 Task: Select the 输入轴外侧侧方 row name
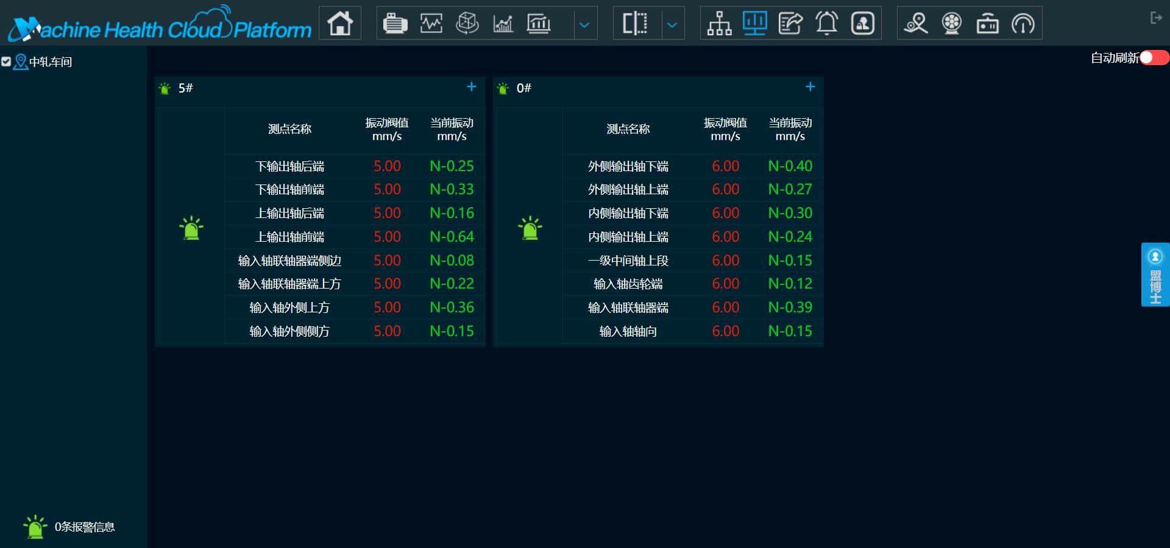tap(289, 332)
